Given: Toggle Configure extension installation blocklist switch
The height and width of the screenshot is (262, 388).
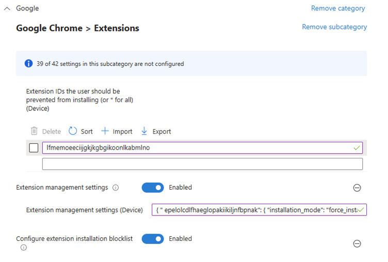Looking at the screenshot, I should click(153, 239).
